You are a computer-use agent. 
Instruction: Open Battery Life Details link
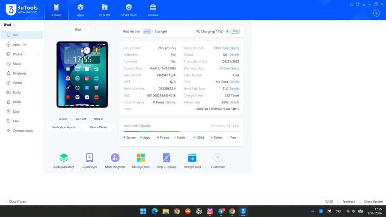tap(234, 102)
